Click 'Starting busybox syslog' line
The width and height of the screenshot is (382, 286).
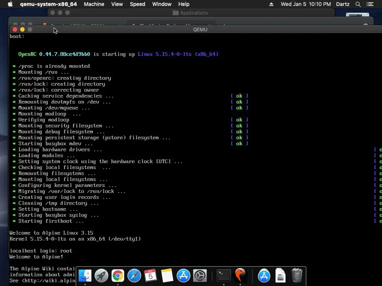tap(59, 215)
